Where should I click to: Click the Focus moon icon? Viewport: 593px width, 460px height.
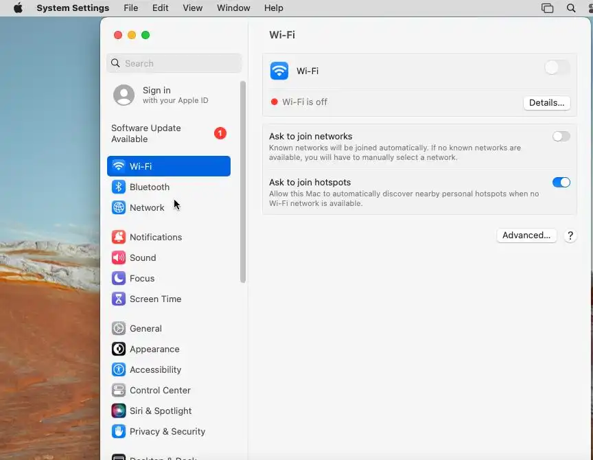(x=119, y=279)
